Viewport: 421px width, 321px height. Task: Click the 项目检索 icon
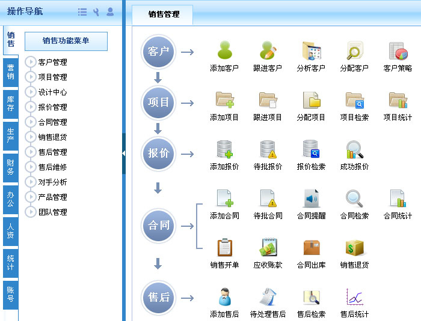tap(354, 100)
